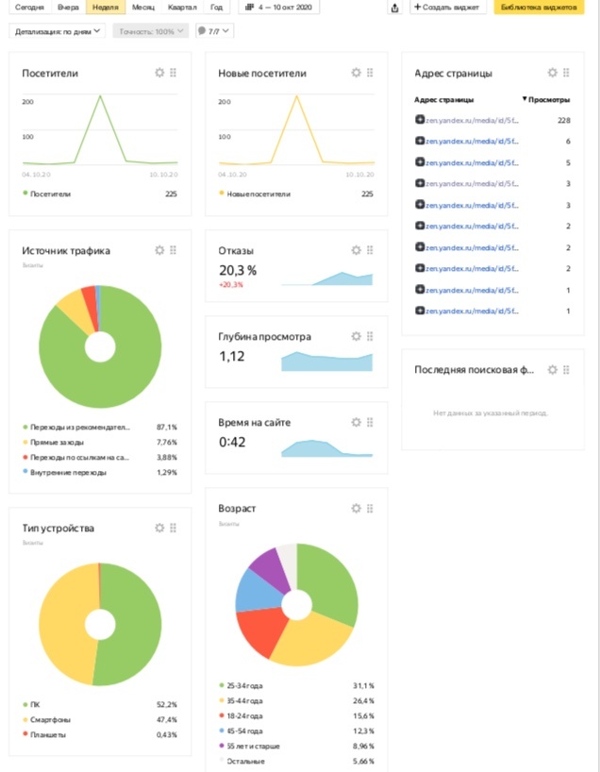Viewport: 600px width, 772px height.
Task: Open the 7/7 annotations dropdown
Action: pos(214,31)
